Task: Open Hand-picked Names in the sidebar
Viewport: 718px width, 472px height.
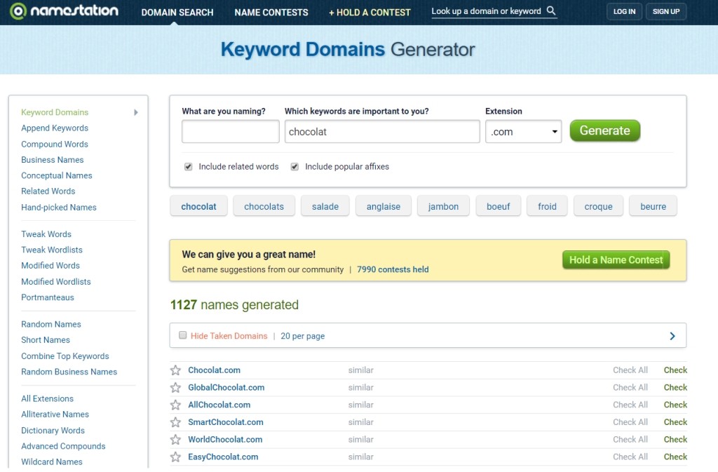Action: [x=59, y=208]
